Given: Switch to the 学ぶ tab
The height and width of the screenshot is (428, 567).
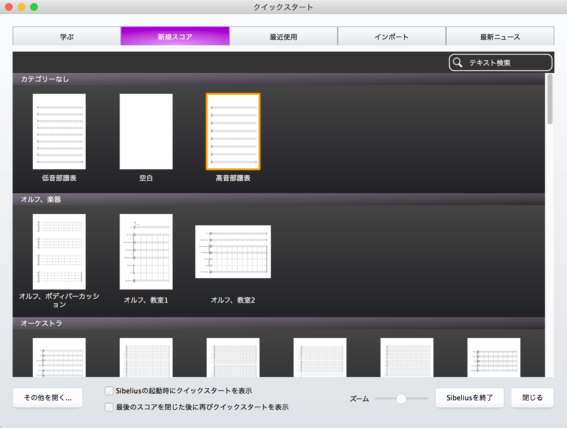Looking at the screenshot, I should (67, 36).
